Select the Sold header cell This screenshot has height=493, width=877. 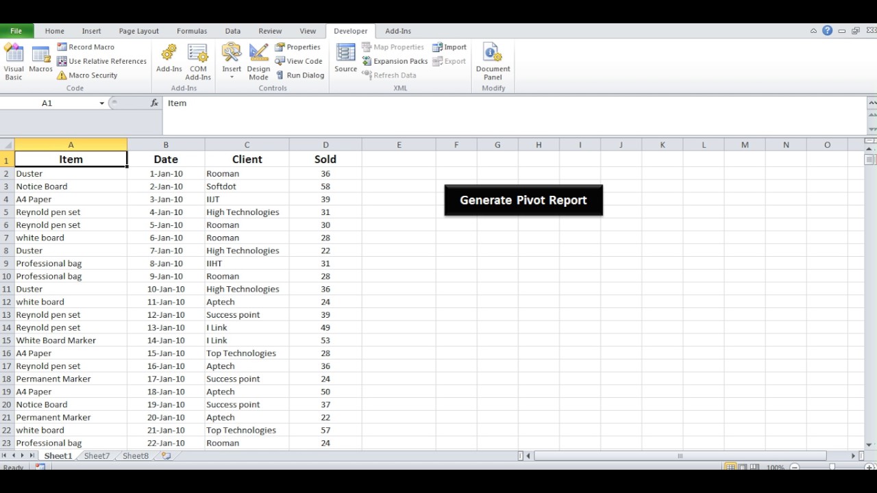coord(325,159)
